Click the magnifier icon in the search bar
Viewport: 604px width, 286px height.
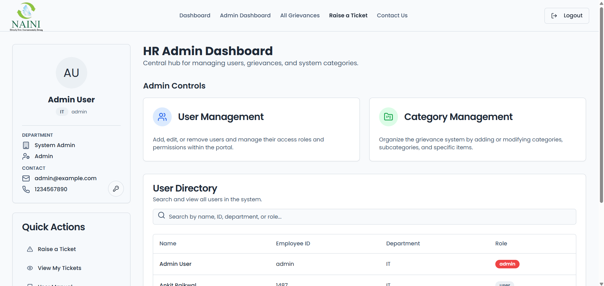161,215
